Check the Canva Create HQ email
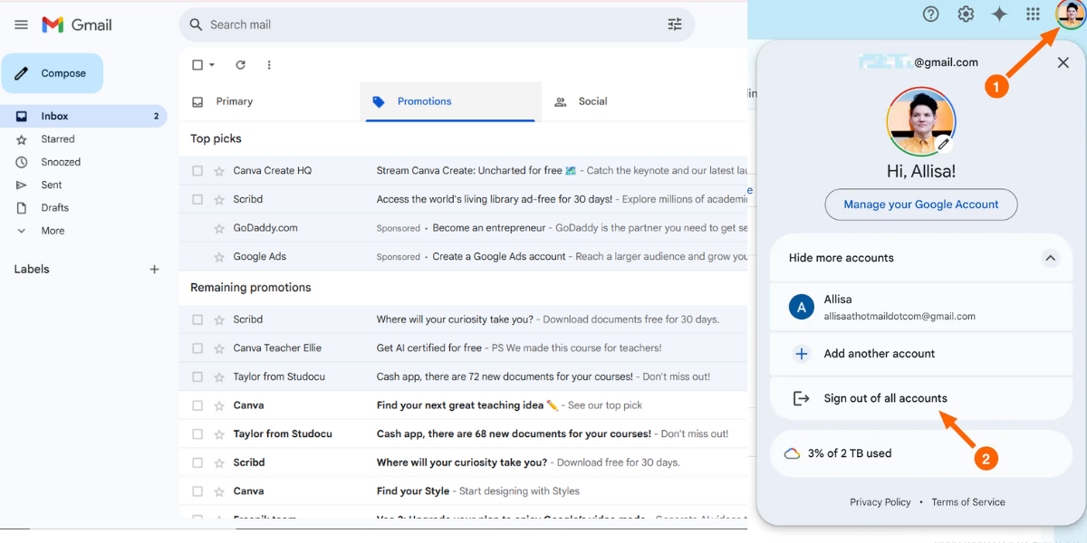The width and height of the screenshot is (1087, 543). [197, 171]
